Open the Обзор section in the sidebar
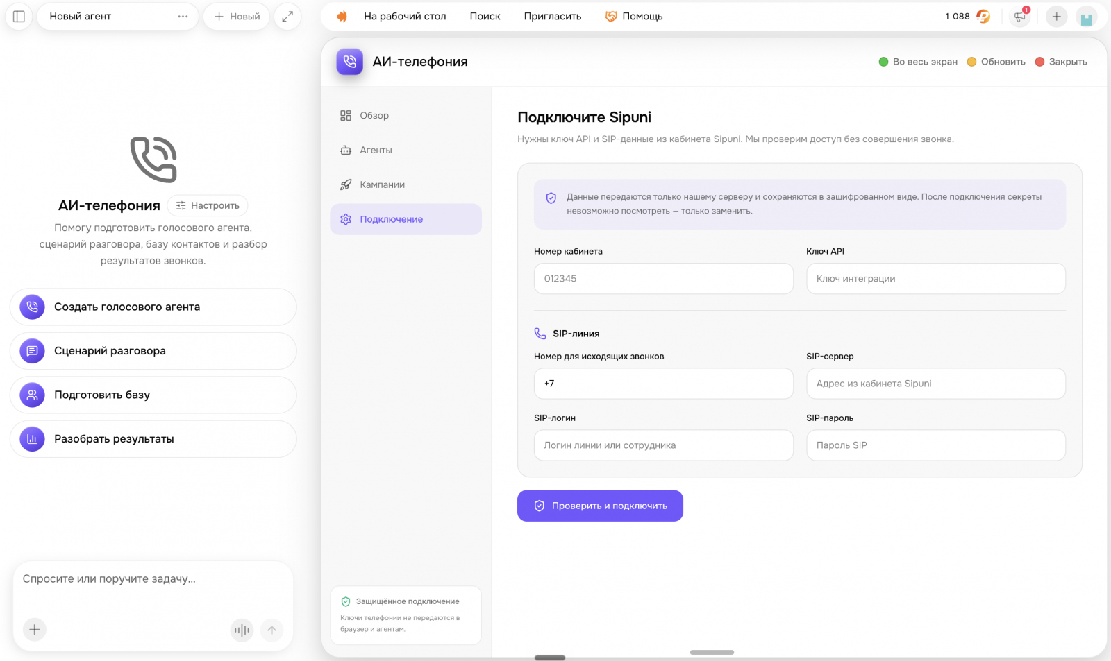The image size is (1111, 661). pyautogui.click(x=406, y=116)
